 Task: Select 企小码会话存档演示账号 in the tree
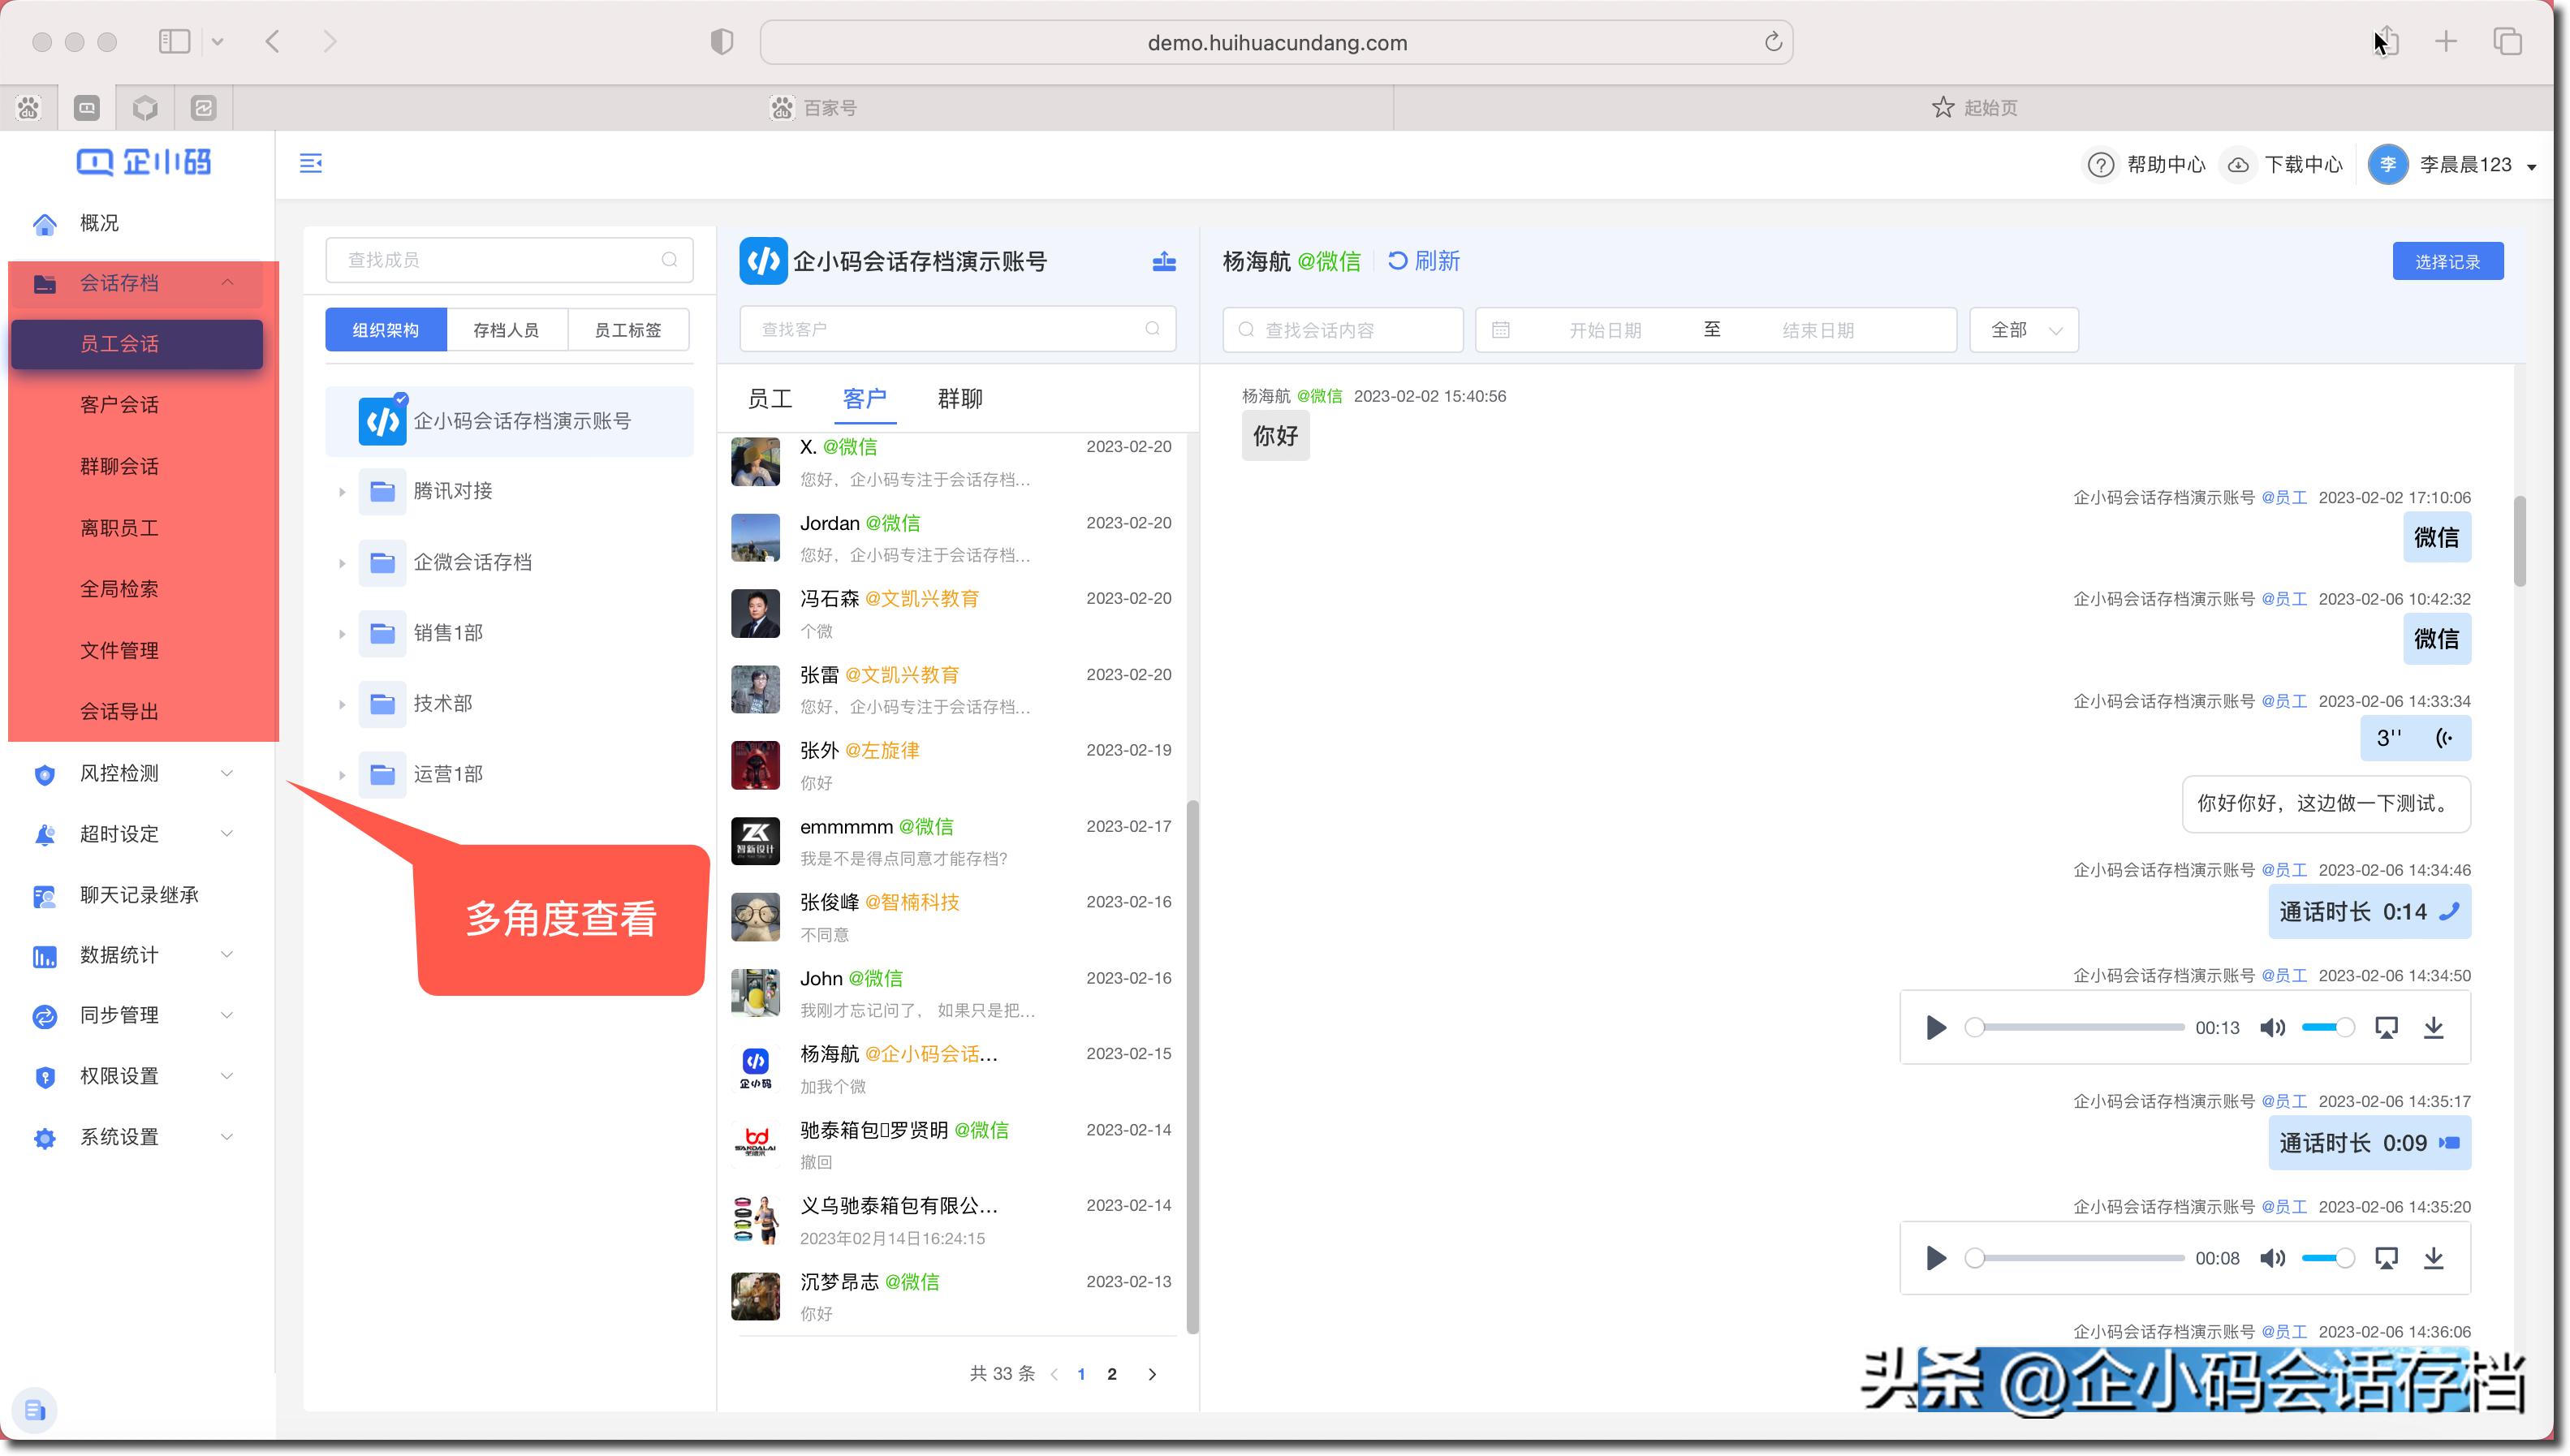click(x=509, y=421)
